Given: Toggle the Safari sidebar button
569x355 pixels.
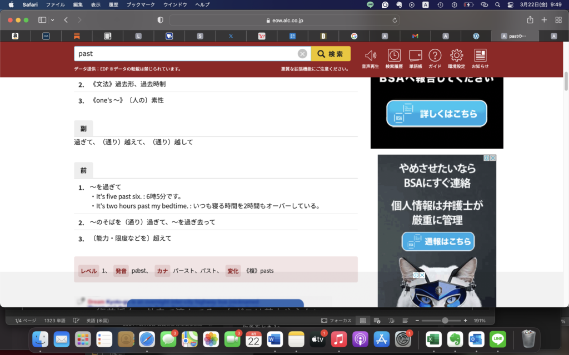Looking at the screenshot, I should [42, 20].
